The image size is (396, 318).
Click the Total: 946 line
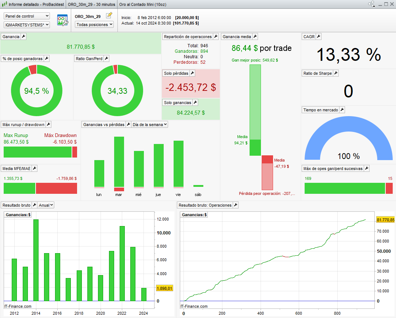[x=197, y=46]
